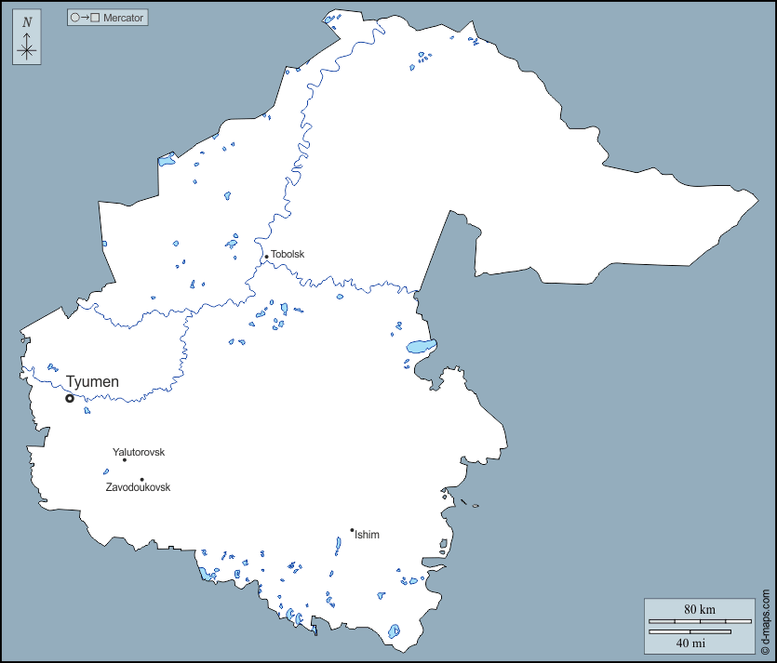Select the Yalutorovsk city name label
The width and height of the screenshot is (777, 663).
point(139,452)
